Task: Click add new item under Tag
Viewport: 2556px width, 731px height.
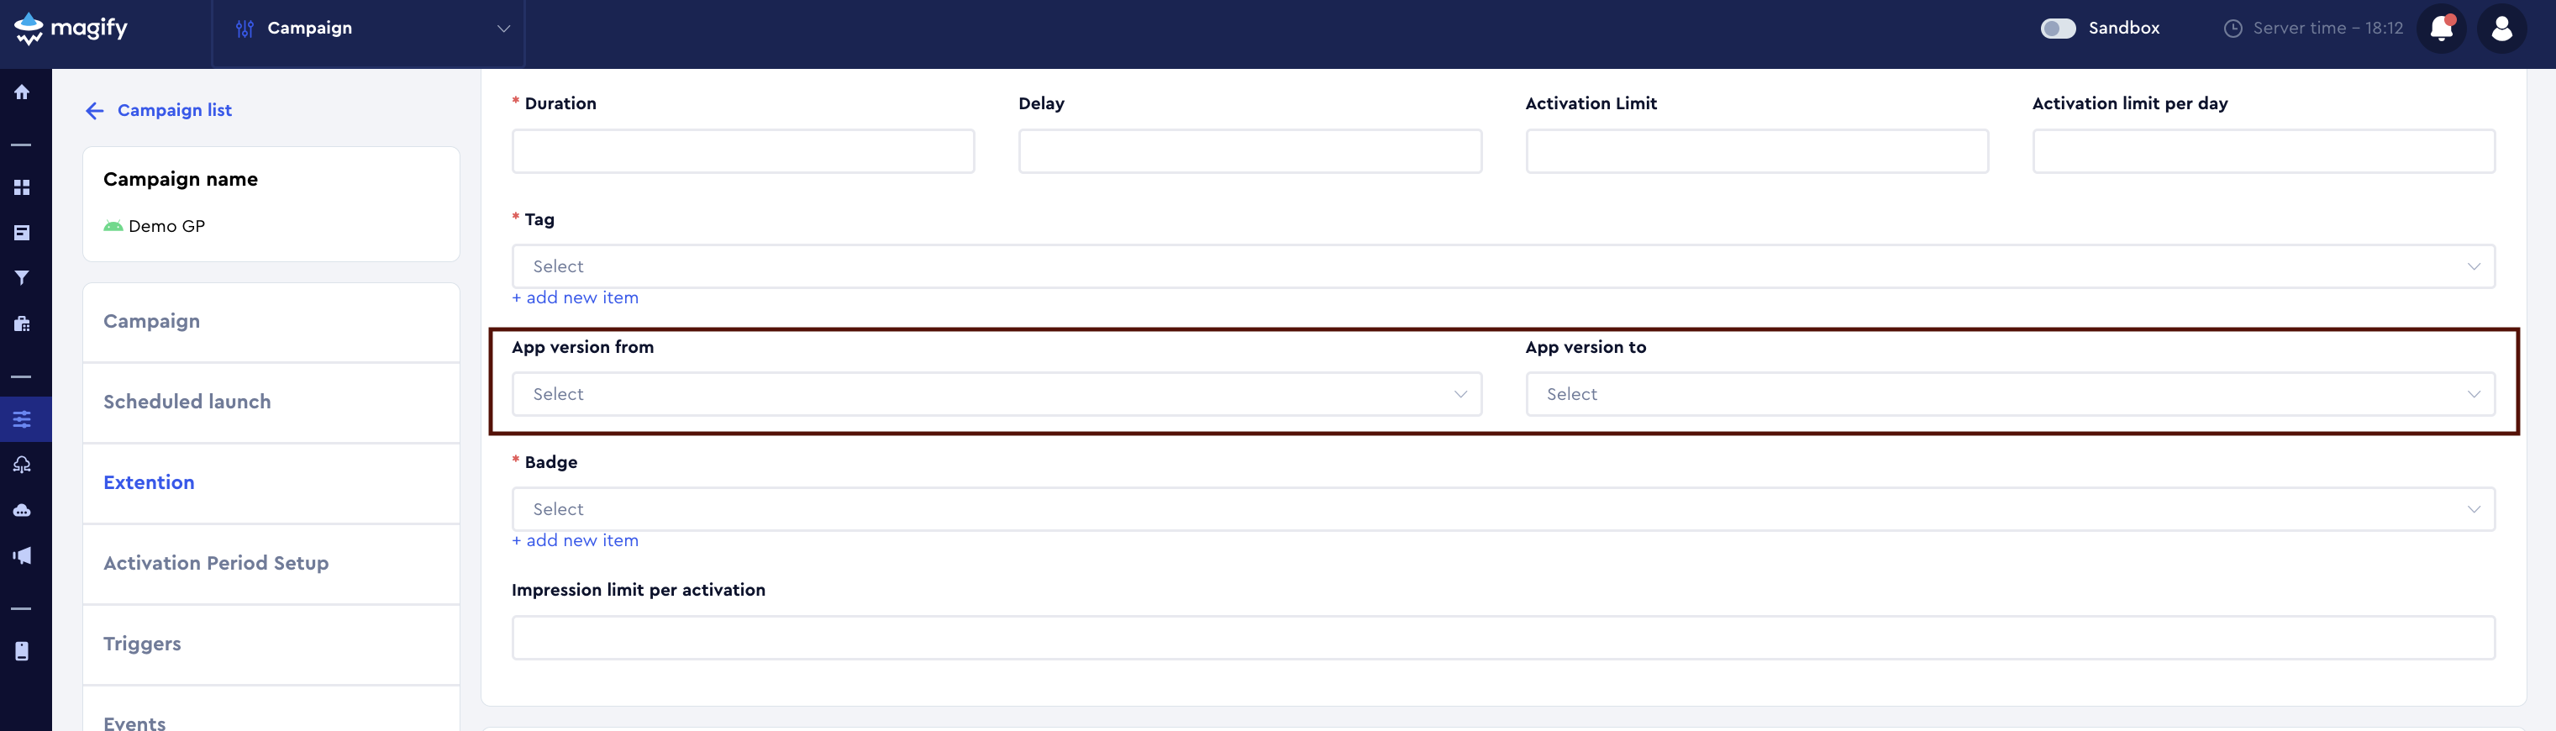Action: coord(575,297)
